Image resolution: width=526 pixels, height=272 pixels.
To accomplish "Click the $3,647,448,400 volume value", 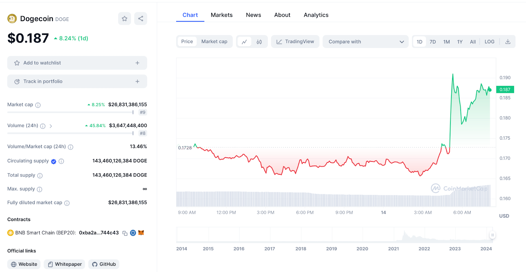I will pos(128,126).
